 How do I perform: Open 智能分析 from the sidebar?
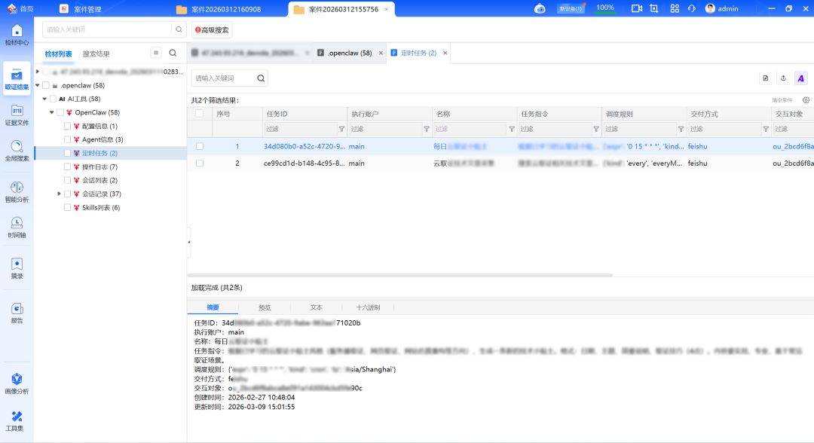click(17, 191)
